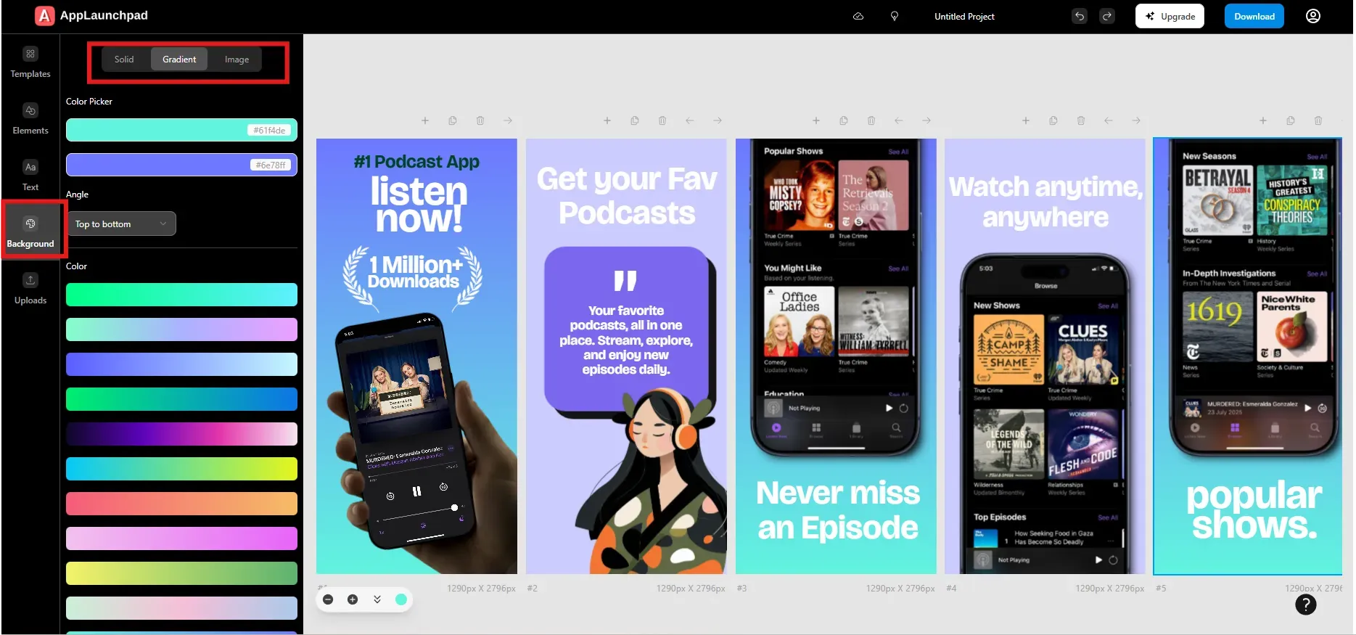Duplicate the popular shows screenshot
Screen dimensions: 1356x635
click(x=1291, y=120)
